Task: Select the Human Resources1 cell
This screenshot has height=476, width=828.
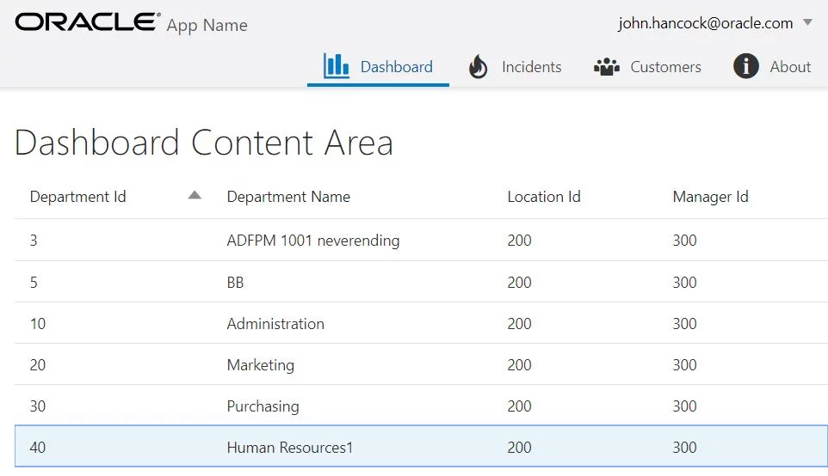Action: 289,447
